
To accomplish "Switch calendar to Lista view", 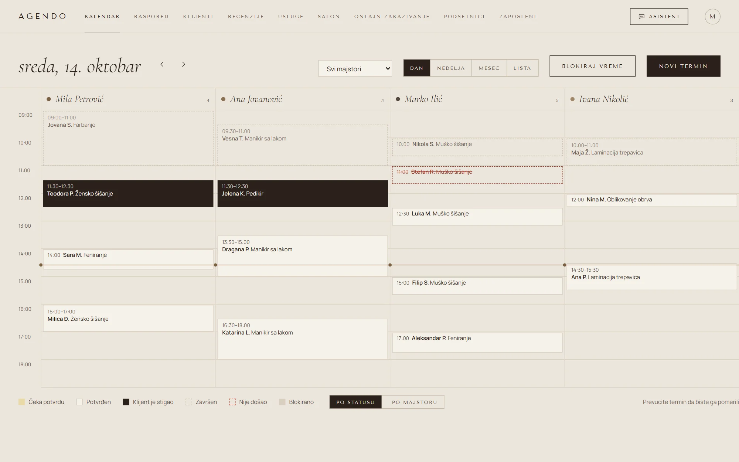I will click(522, 68).
